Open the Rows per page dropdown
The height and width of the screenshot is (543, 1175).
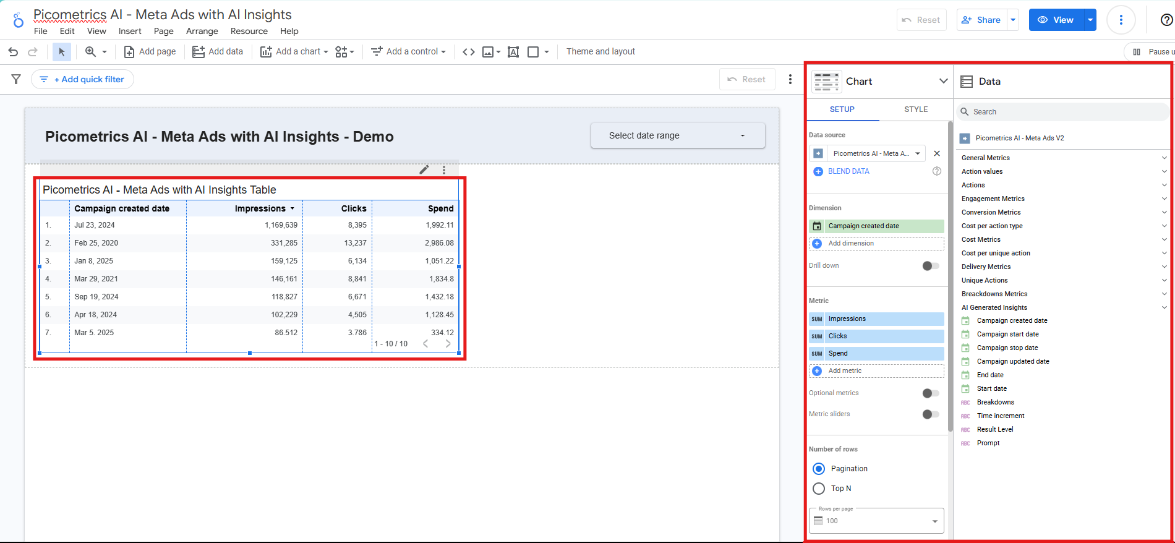point(876,521)
